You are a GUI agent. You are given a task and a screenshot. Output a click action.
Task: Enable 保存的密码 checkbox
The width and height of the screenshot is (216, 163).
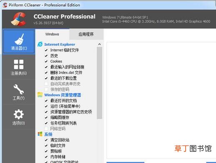[x=46, y=89]
